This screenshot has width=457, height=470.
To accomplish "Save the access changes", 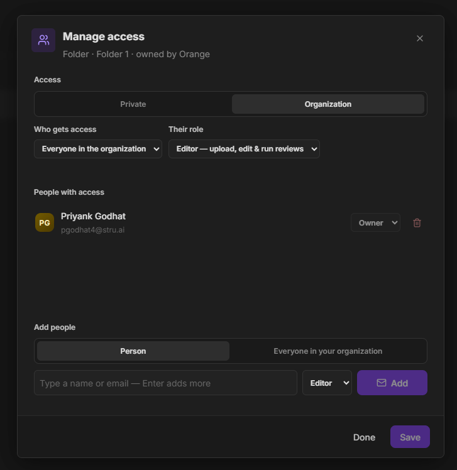I will 410,437.
